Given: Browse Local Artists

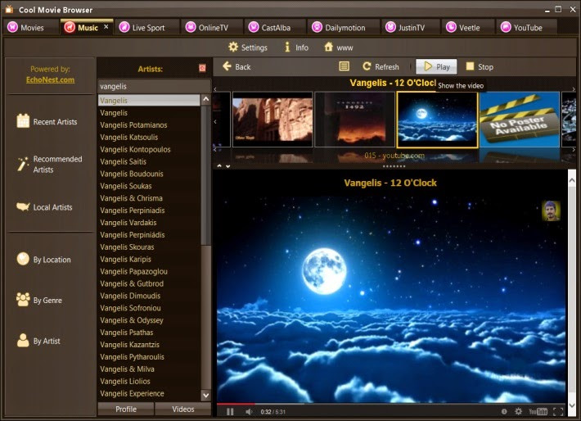Looking at the screenshot, I should pos(44,207).
